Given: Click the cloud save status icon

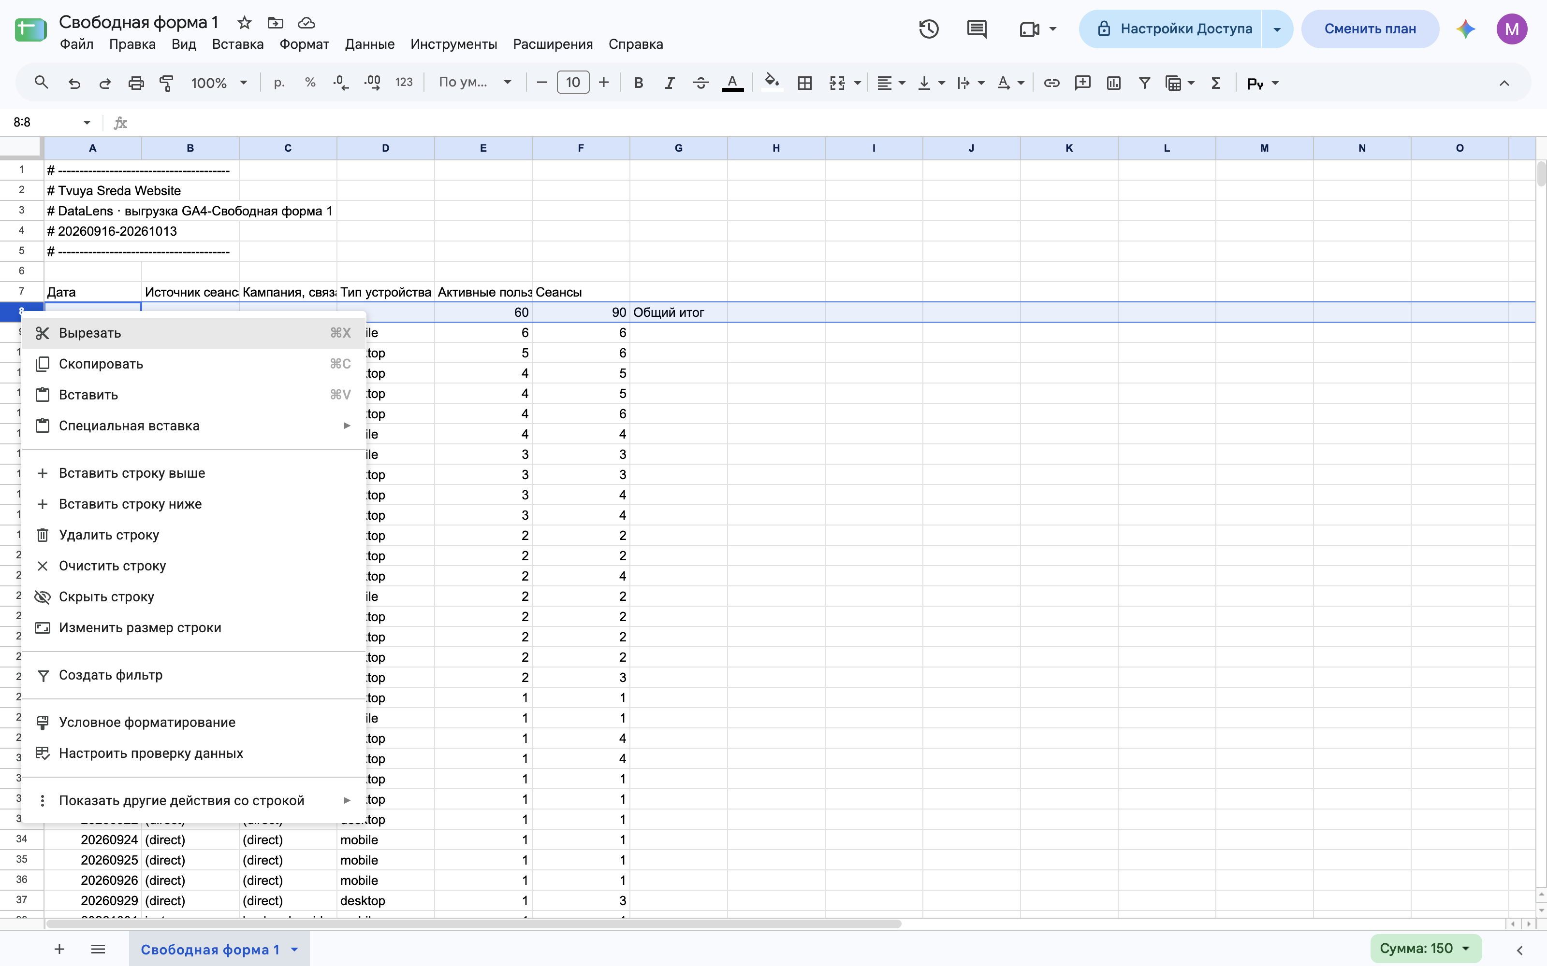Looking at the screenshot, I should (306, 23).
